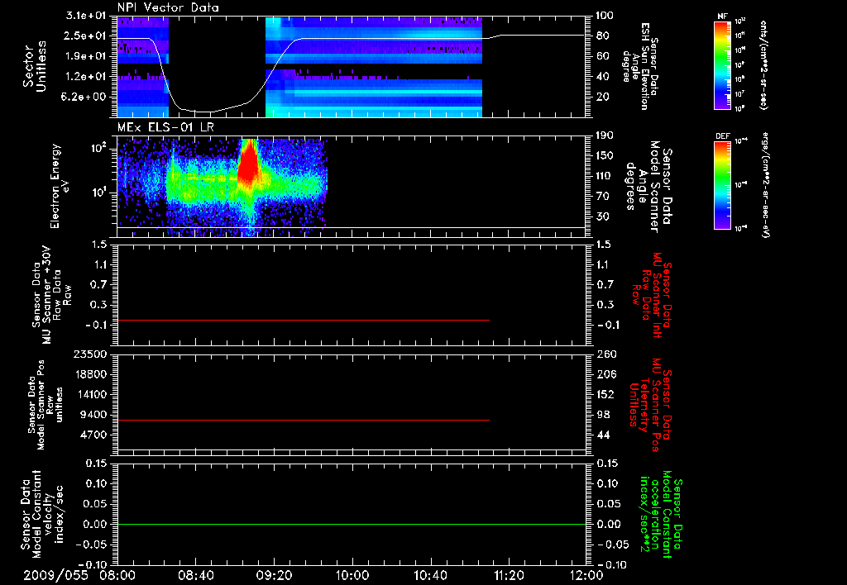Select the red 'MU Scanner Pos Telemetry' label
This screenshot has width=847, height=585.
(652, 405)
